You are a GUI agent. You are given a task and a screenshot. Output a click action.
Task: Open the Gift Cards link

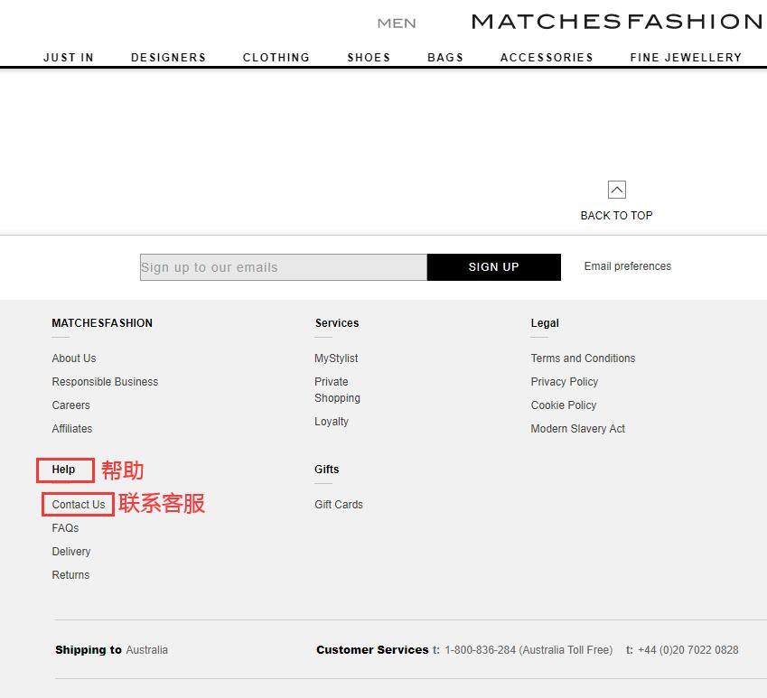click(x=339, y=505)
